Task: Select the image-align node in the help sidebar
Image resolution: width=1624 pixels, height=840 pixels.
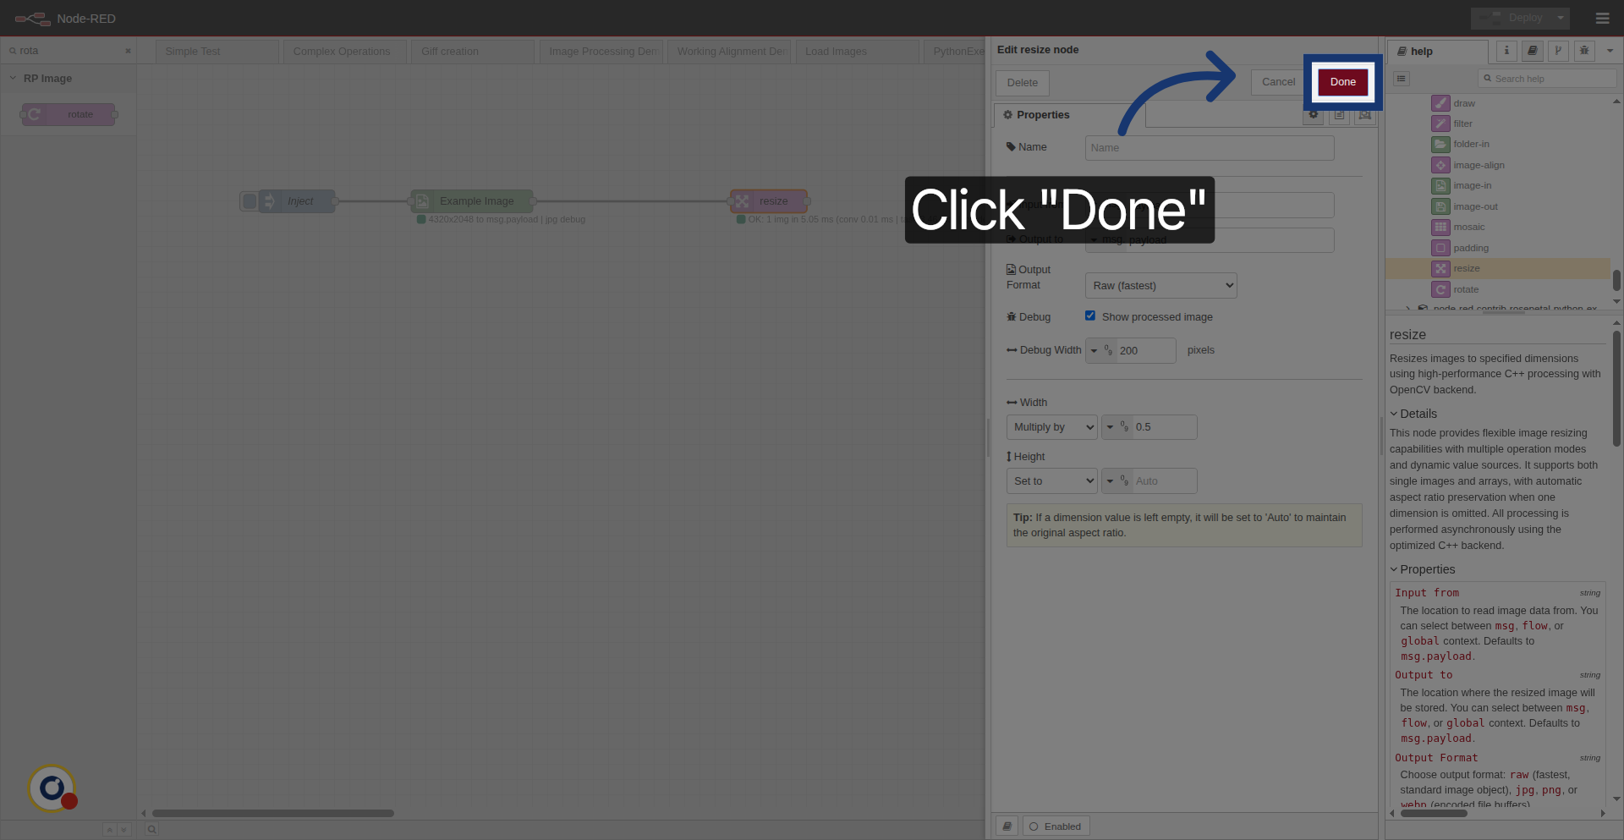Action: 1479,165
